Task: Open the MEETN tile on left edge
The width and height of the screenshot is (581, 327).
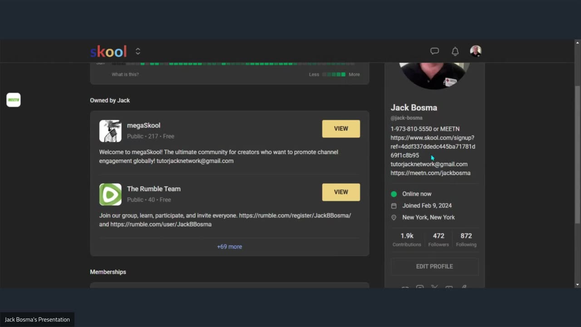Action: (14, 100)
